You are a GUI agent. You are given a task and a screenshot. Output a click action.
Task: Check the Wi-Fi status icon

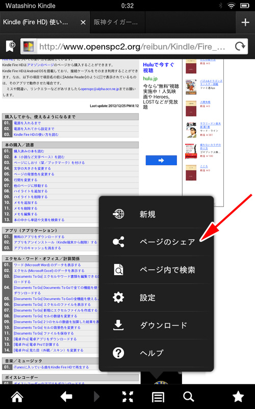coord(231,5)
